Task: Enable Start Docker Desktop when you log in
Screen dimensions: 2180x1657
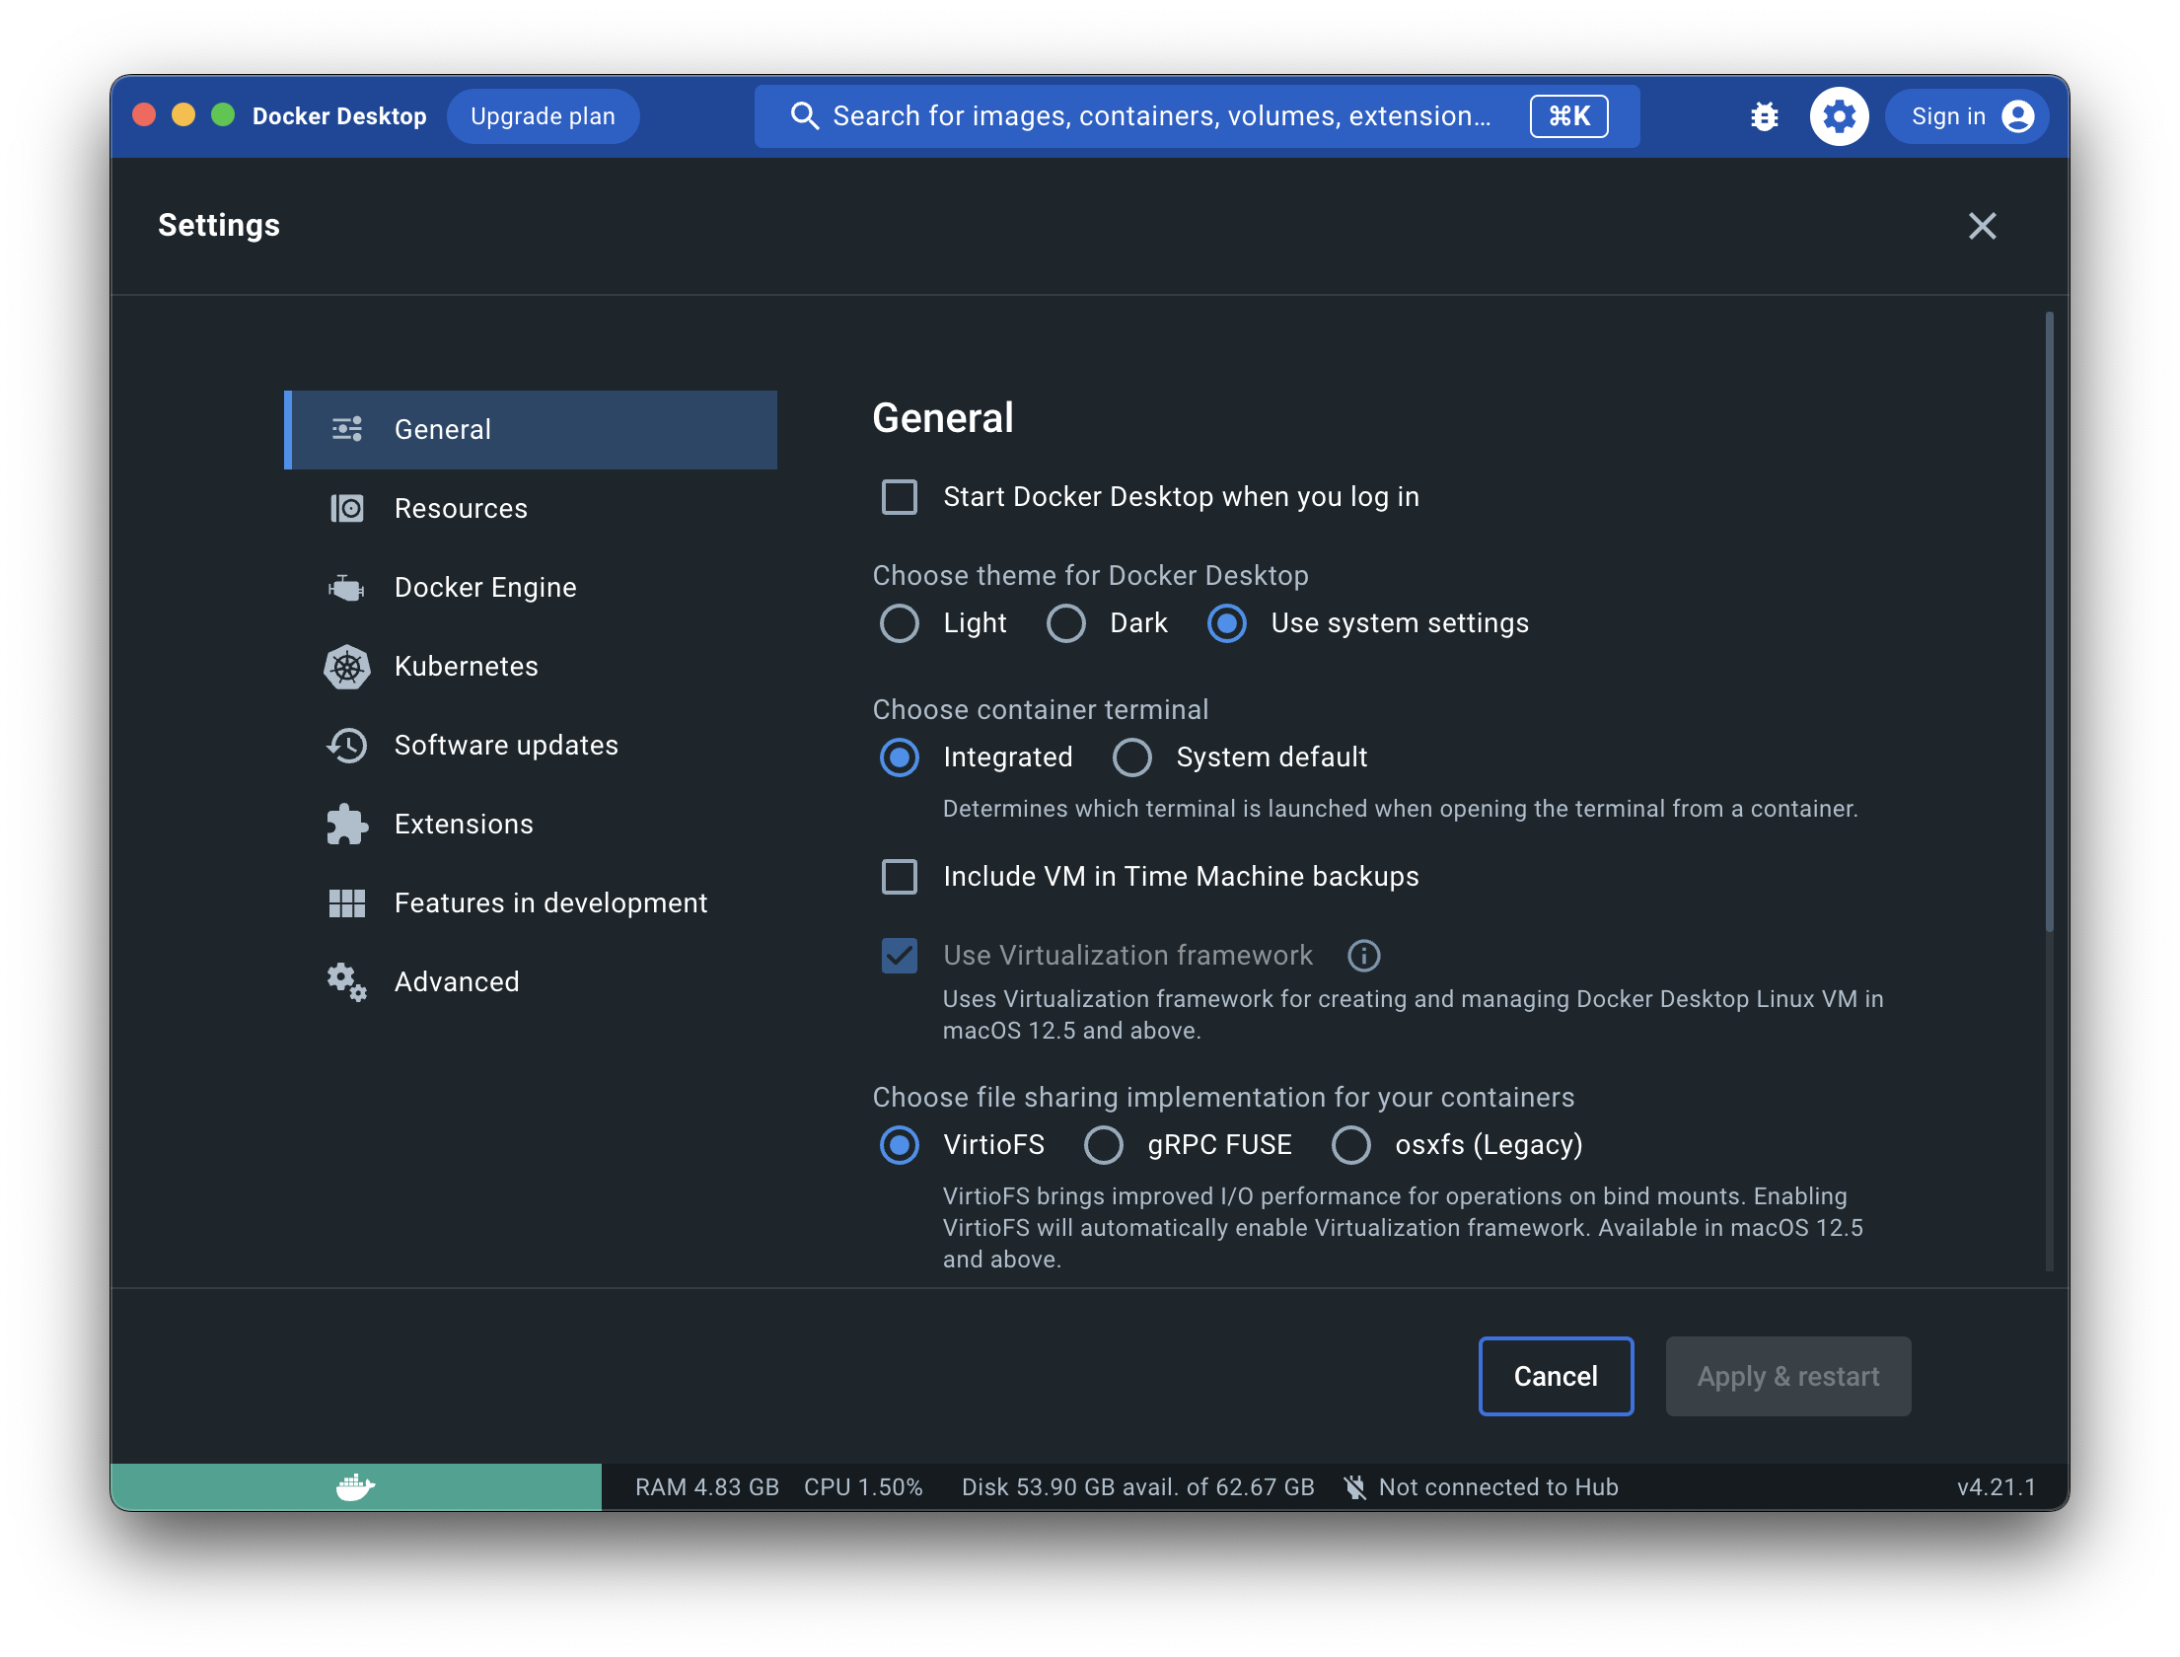Action: point(900,497)
